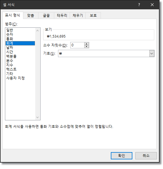Screen dimensions: 163x169
Task: Click the preview value ₩1,534,695
Action: [x=56, y=36]
